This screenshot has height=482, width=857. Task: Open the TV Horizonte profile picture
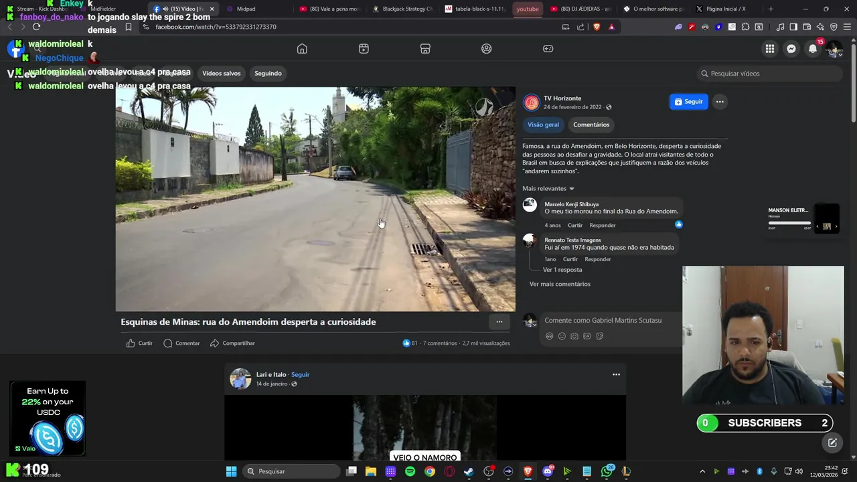click(531, 102)
